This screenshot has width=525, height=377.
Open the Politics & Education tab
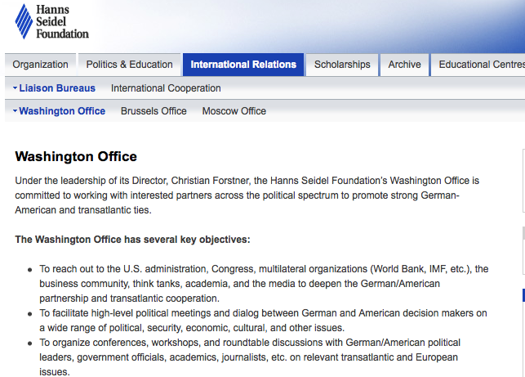[x=129, y=65]
